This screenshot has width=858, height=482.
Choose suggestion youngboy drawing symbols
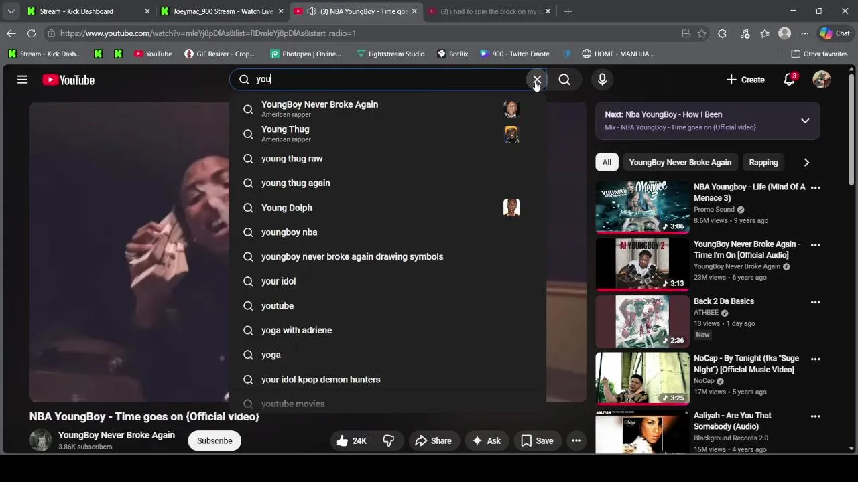pos(387,256)
